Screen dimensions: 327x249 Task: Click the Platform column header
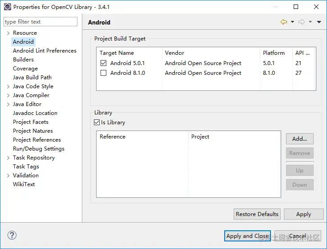click(276, 53)
